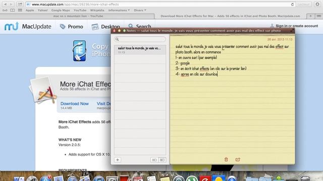Open Trash in the Dock
The height and width of the screenshot is (181, 323).
tap(305, 178)
